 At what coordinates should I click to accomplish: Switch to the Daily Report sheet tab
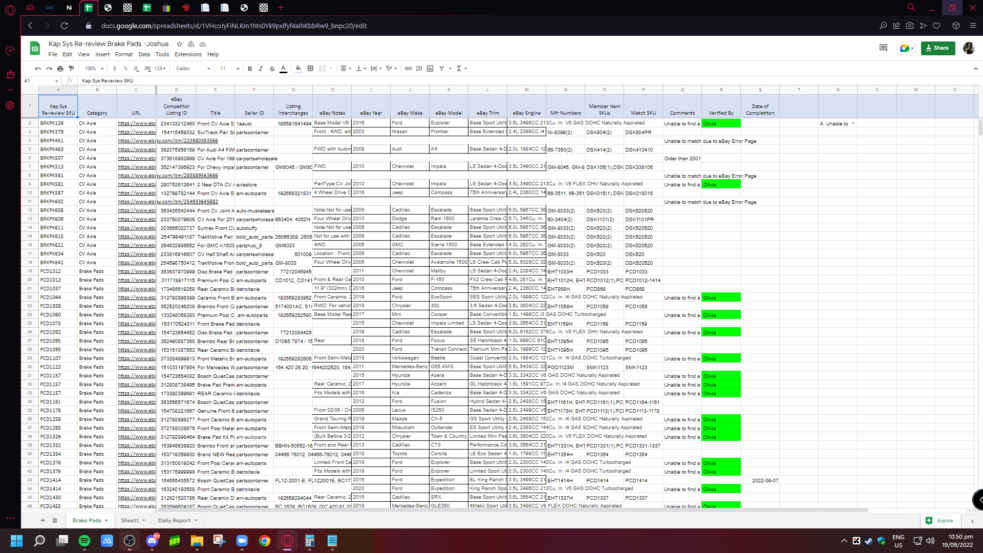tap(174, 521)
